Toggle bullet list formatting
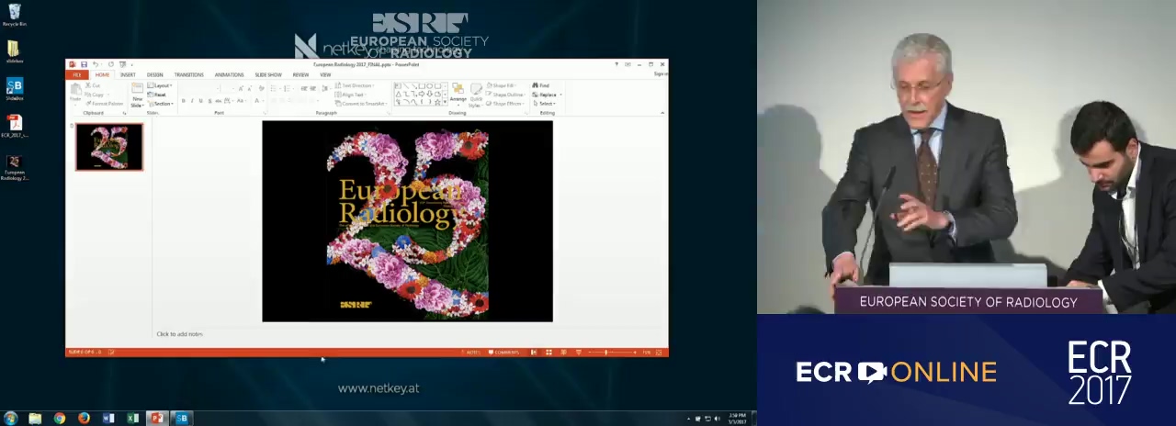Screen dimensions: 1176x426 coord(275,88)
